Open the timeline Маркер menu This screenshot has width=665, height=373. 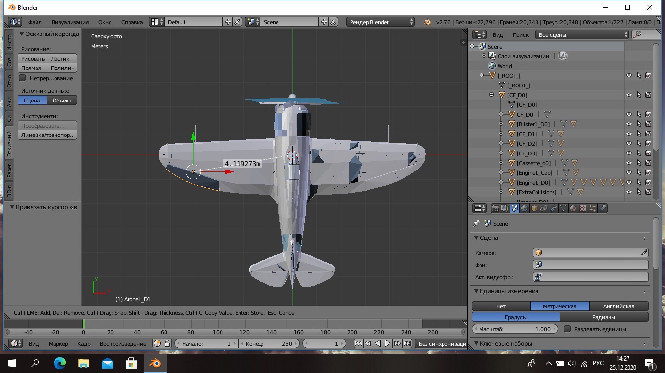[58, 344]
